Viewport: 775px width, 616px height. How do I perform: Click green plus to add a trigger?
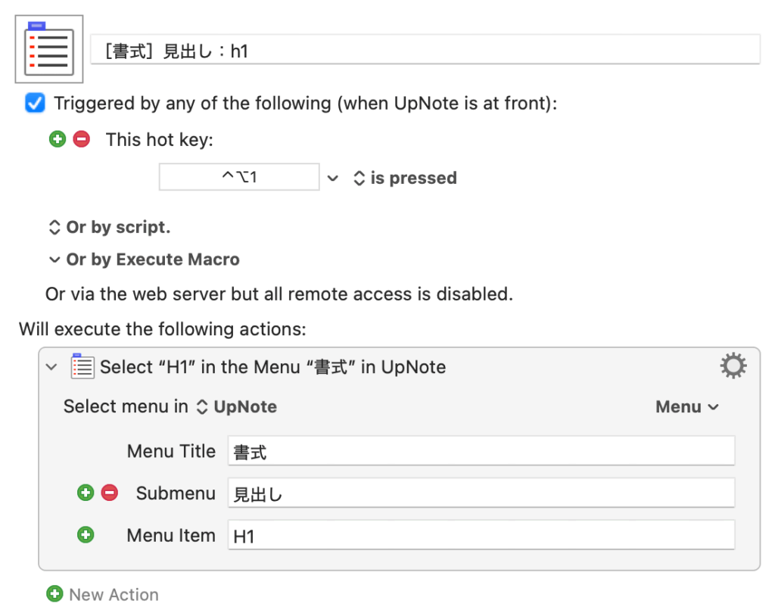click(x=58, y=139)
